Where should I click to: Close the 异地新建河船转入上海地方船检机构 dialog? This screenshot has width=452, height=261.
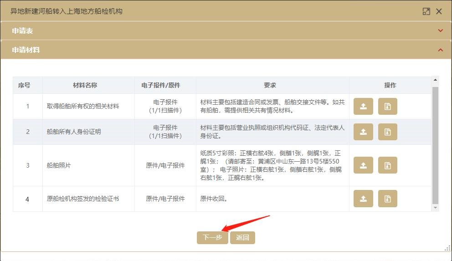pos(439,11)
